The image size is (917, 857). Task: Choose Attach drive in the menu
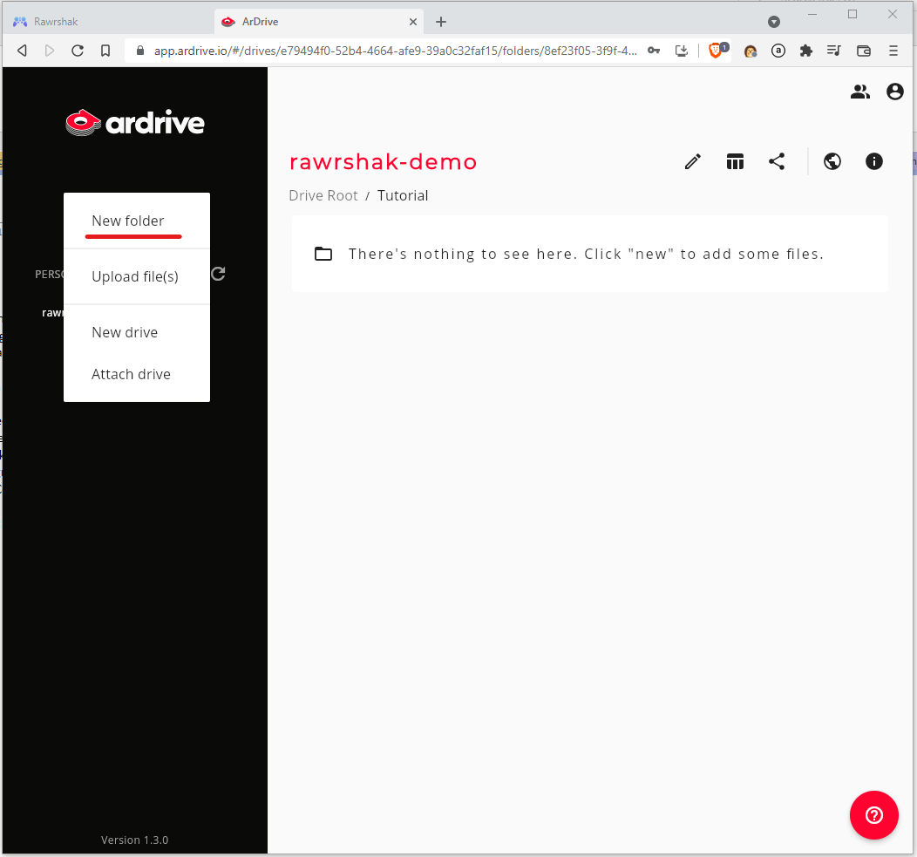131,374
